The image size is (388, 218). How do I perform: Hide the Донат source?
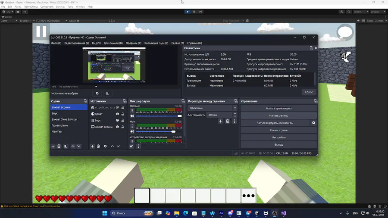pyautogui.click(x=117, y=114)
